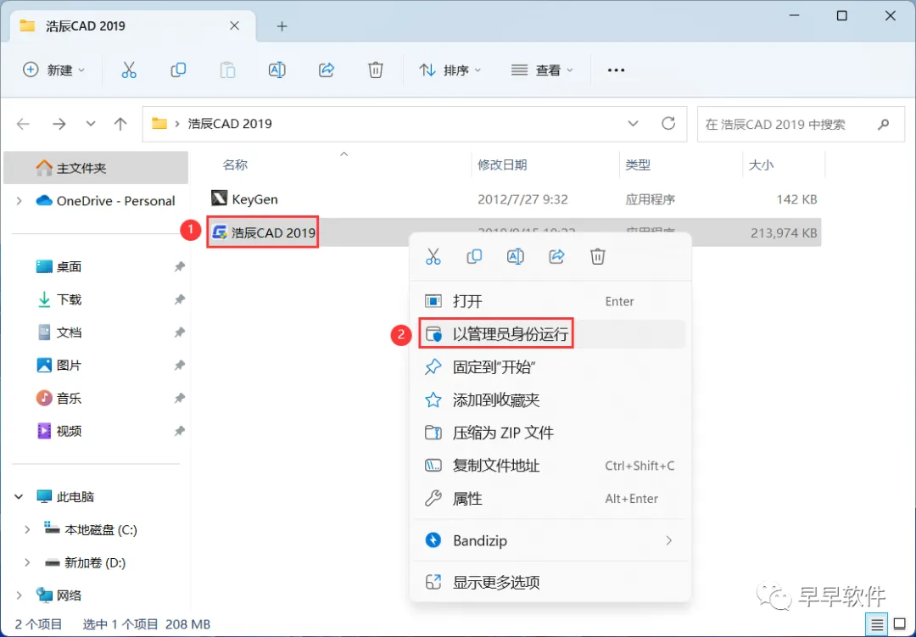Expand the 网络 tree node

(x=20, y=595)
